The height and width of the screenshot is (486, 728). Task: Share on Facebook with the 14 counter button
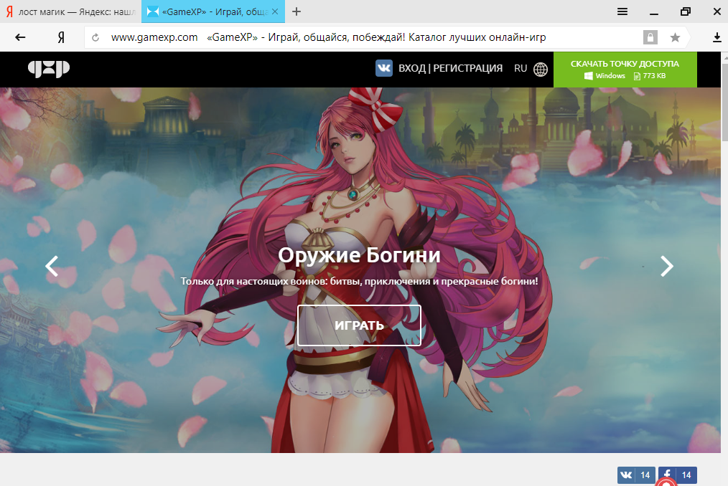coord(678,475)
